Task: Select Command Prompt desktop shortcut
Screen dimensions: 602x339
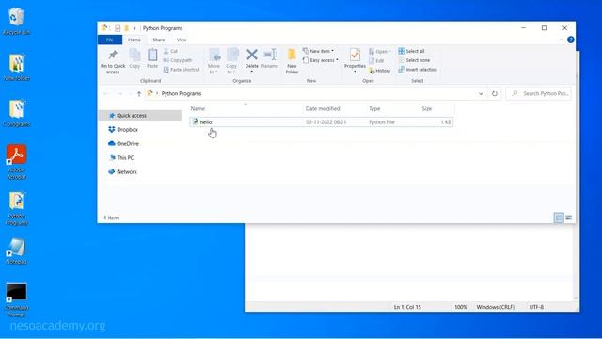Action: click(17, 300)
